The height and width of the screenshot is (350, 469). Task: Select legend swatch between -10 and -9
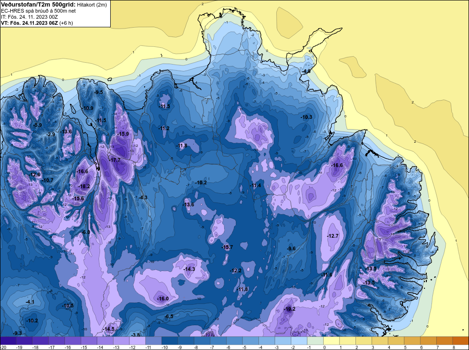pyautogui.click(x=170, y=341)
